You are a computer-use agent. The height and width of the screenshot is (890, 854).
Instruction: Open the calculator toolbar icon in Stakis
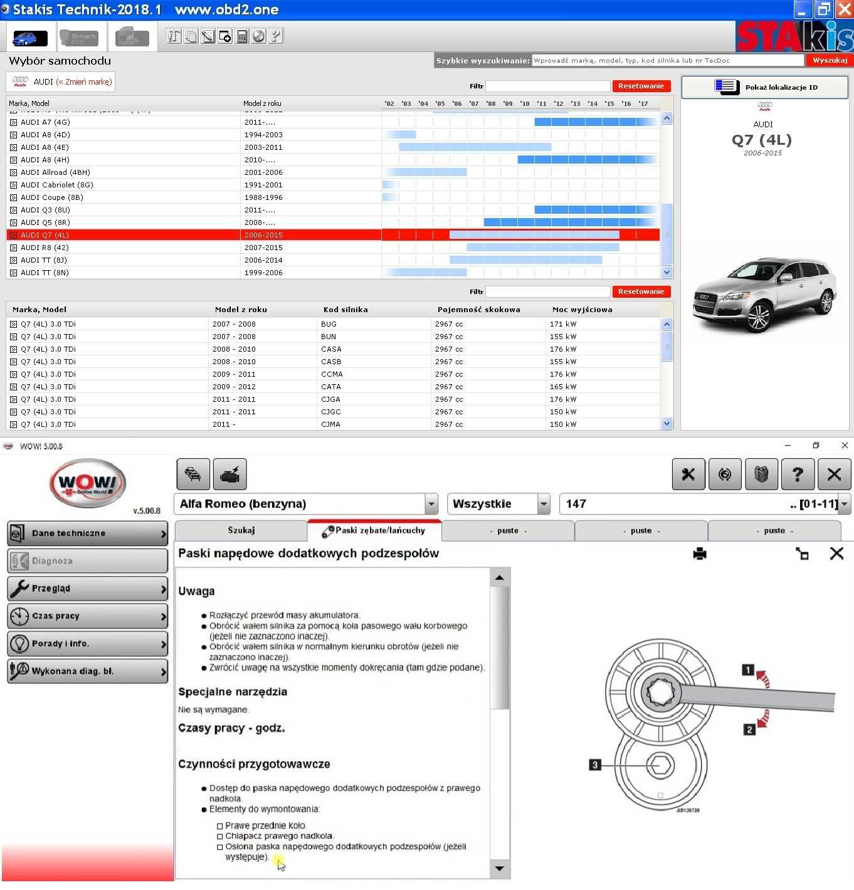coord(241,36)
